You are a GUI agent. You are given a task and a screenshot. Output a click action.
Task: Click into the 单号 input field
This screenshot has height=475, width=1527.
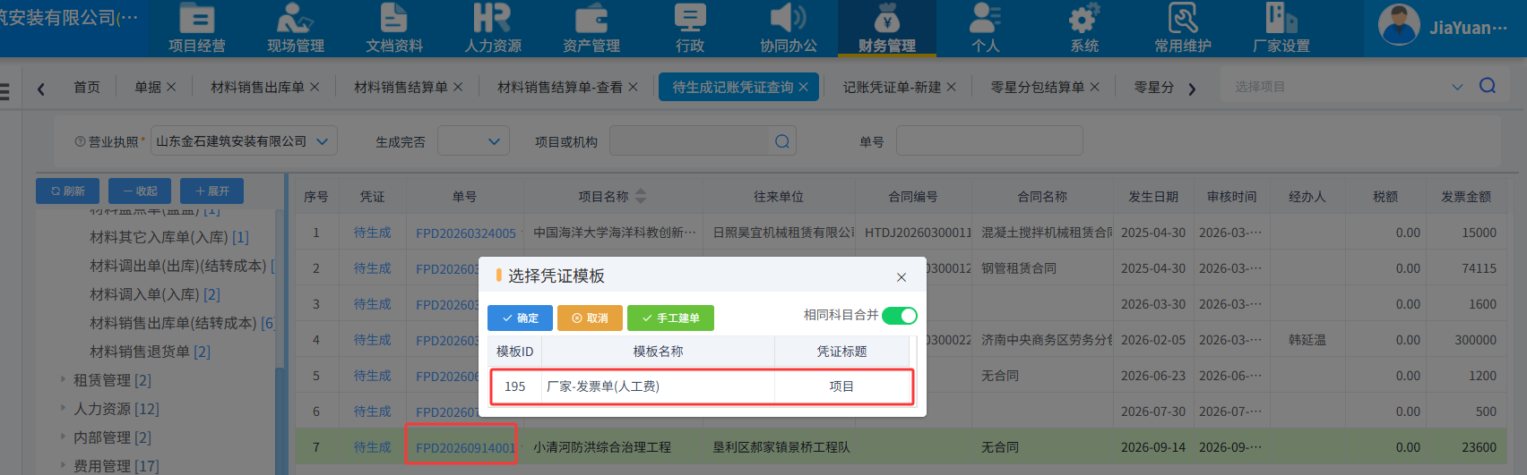point(989,140)
